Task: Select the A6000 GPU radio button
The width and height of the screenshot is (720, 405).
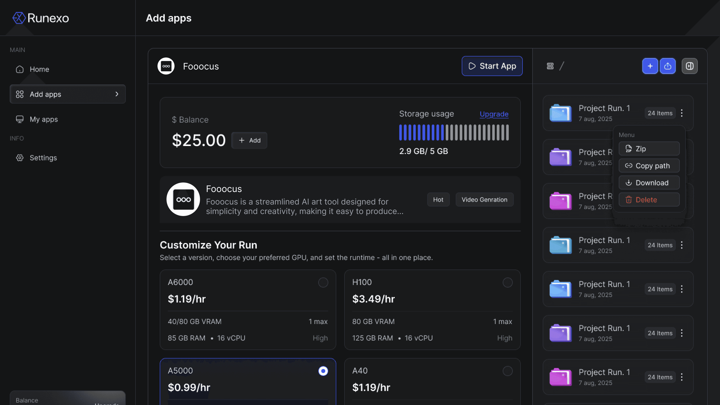Action: pos(323,282)
